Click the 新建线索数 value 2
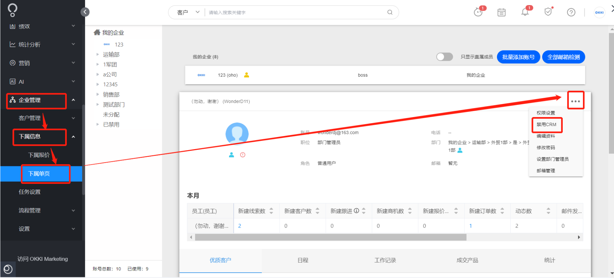Screen dimensions: 614x278 pos(240,226)
